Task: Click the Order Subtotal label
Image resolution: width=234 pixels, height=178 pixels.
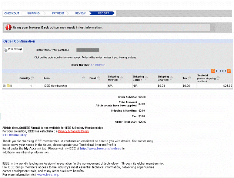Action: click(127, 97)
